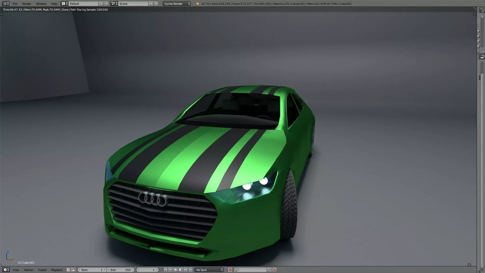The image size is (485, 273).
Task: Decrease the current frame with left arrow
Action: tap(138, 270)
